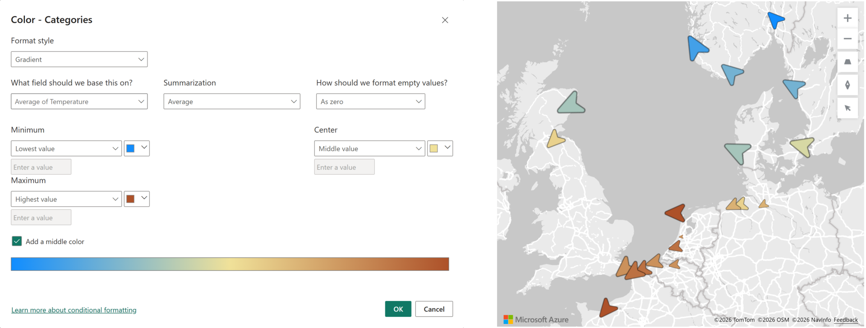The height and width of the screenshot is (328, 866).
Task: Click the map compass rotation icon
Action: point(848,85)
